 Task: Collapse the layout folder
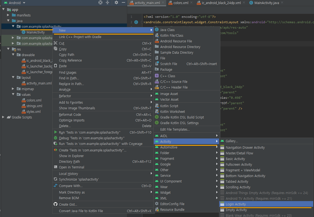(x=13, y=77)
